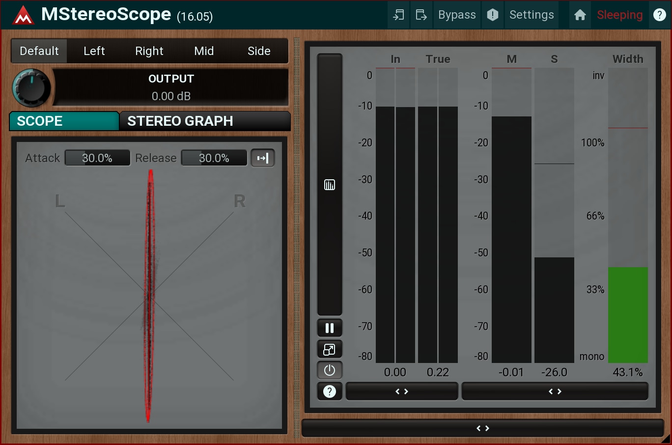Open the Settings button

click(532, 15)
